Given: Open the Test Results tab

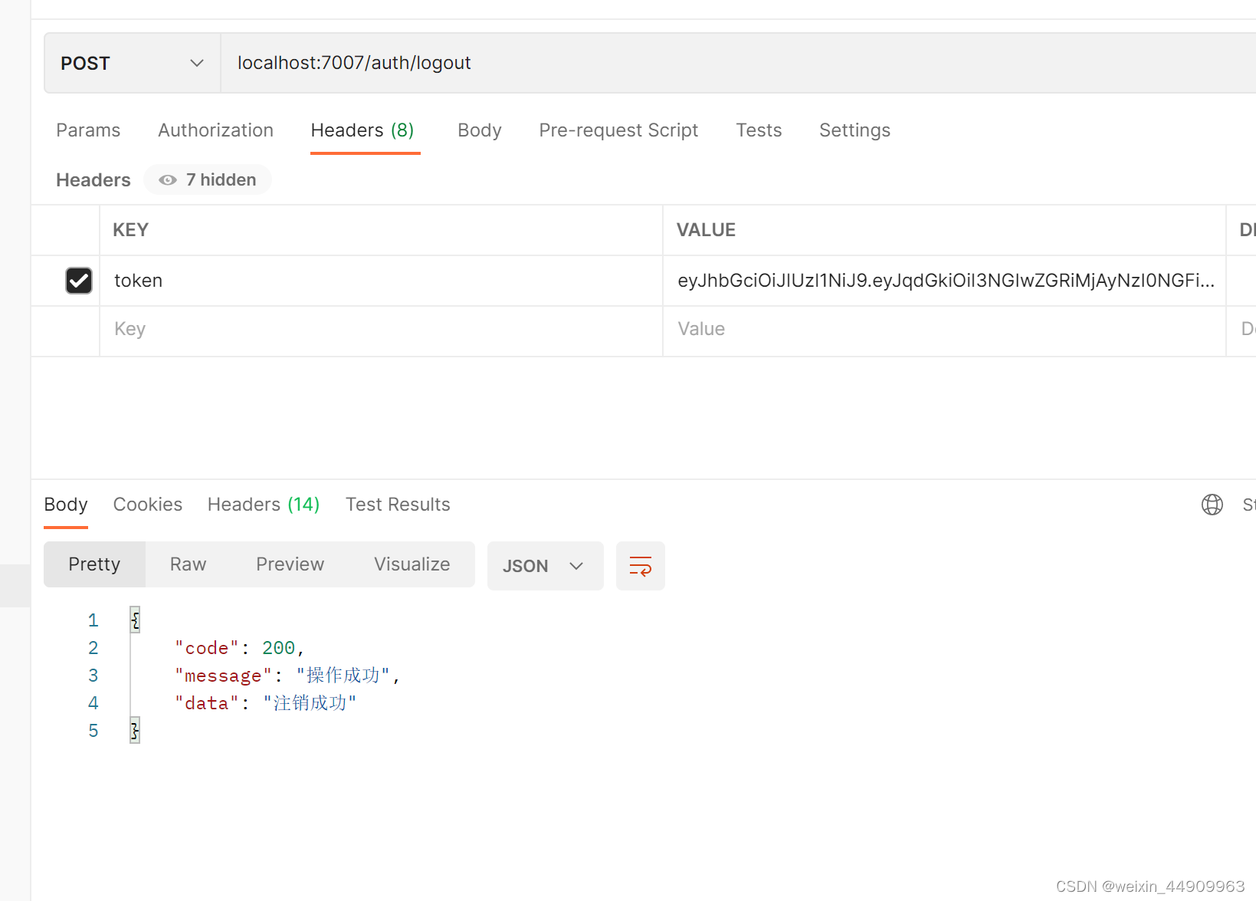Looking at the screenshot, I should (x=398, y=505).
